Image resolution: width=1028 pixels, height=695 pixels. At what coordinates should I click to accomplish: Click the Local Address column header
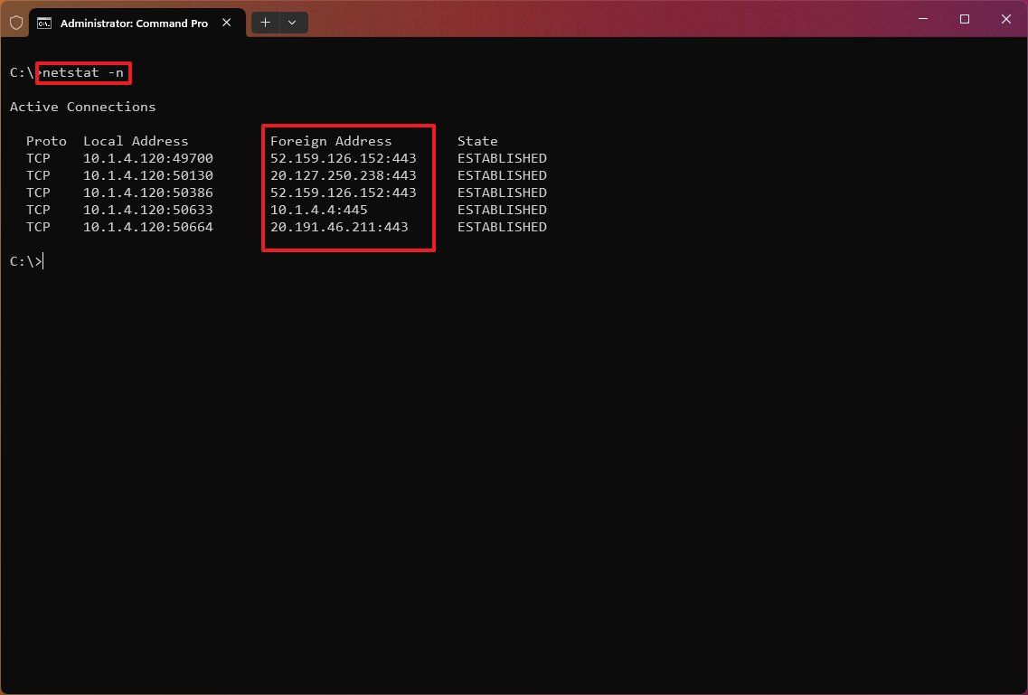pos(136,140)
